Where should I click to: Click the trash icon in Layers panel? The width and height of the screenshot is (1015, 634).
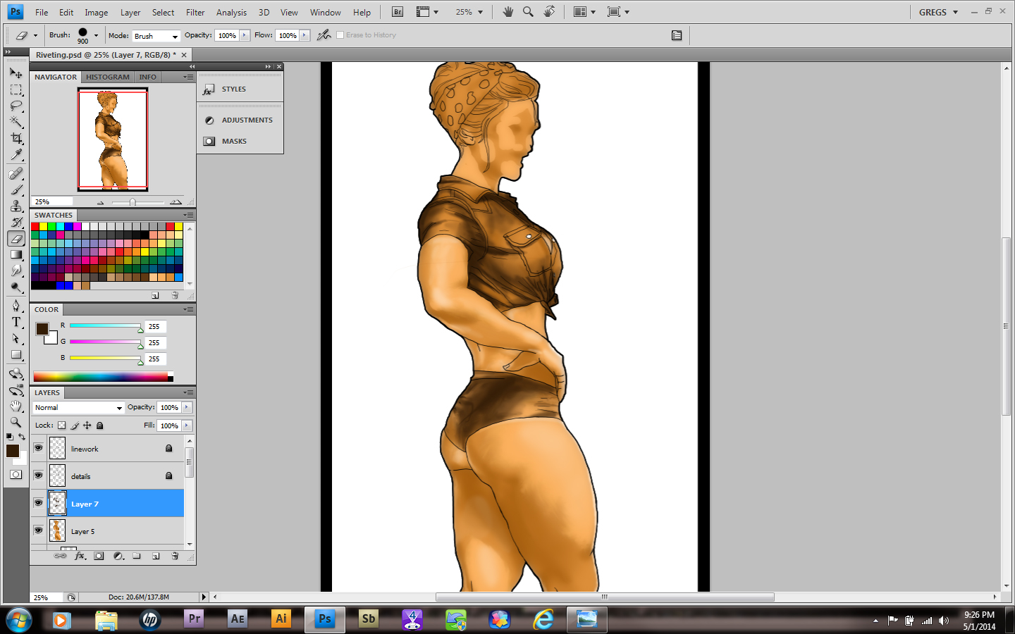click(x=175, y=556)
